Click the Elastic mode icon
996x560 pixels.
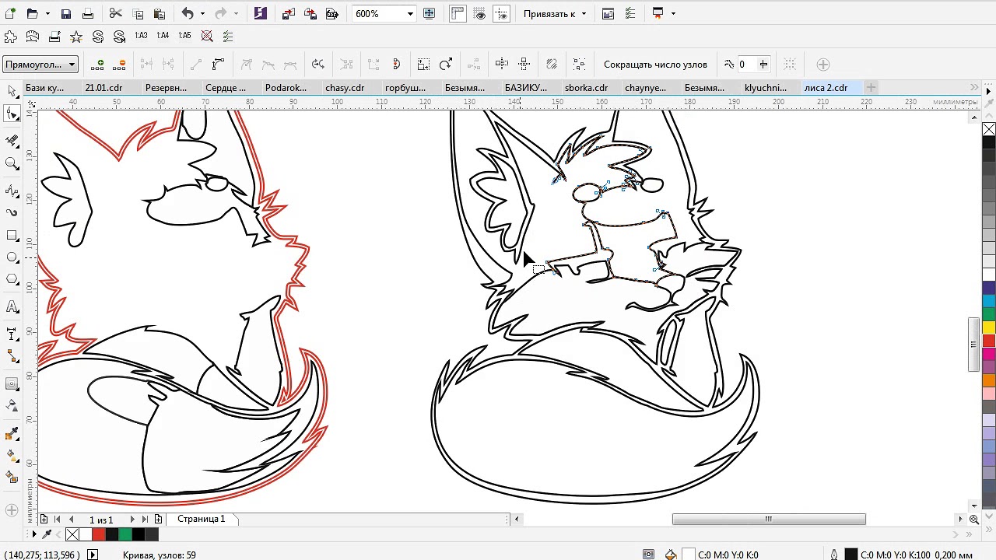(x=552, y=65)
